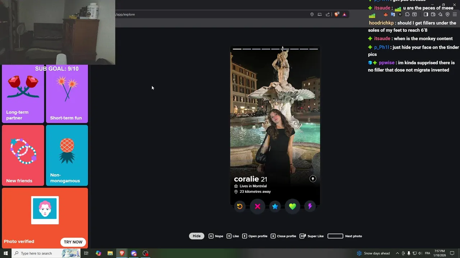The height and width of the screenshot is (258, 460).
Task: Click the pink X Nope button
Action: pyautogui.click(x=257, y=206)
